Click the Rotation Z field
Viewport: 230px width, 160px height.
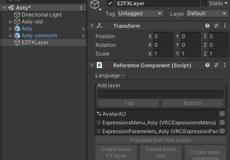tap(218, 45)
